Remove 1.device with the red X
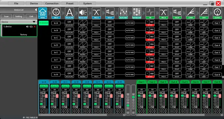 click(35, 27)
